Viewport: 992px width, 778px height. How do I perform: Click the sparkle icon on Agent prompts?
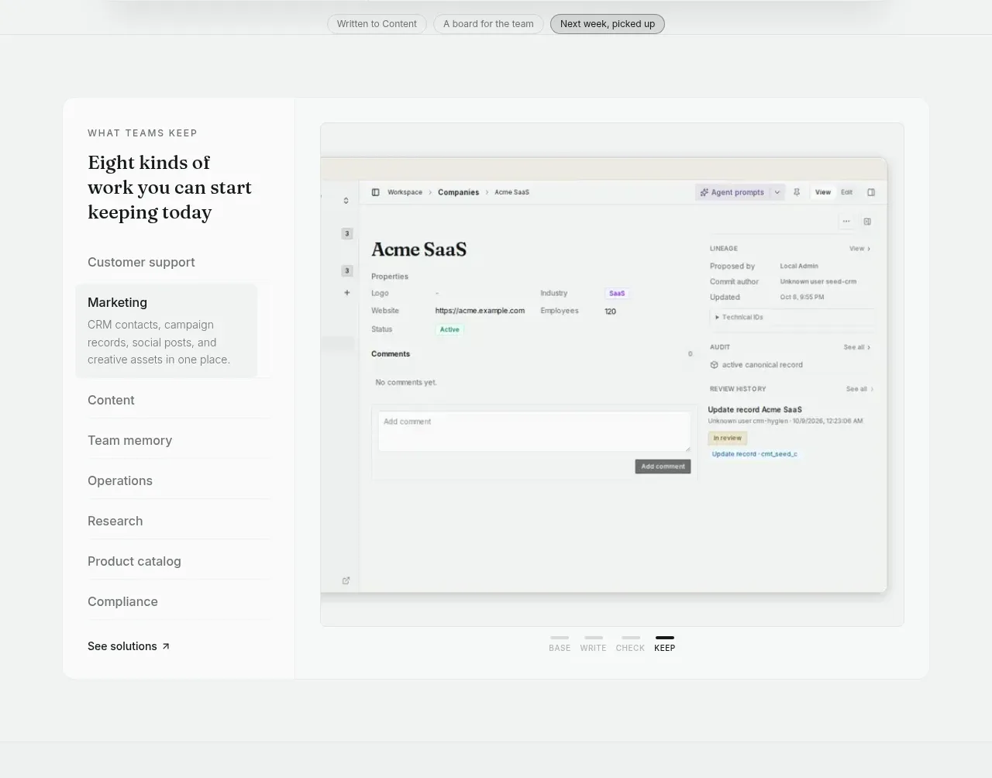click(704, 192)
